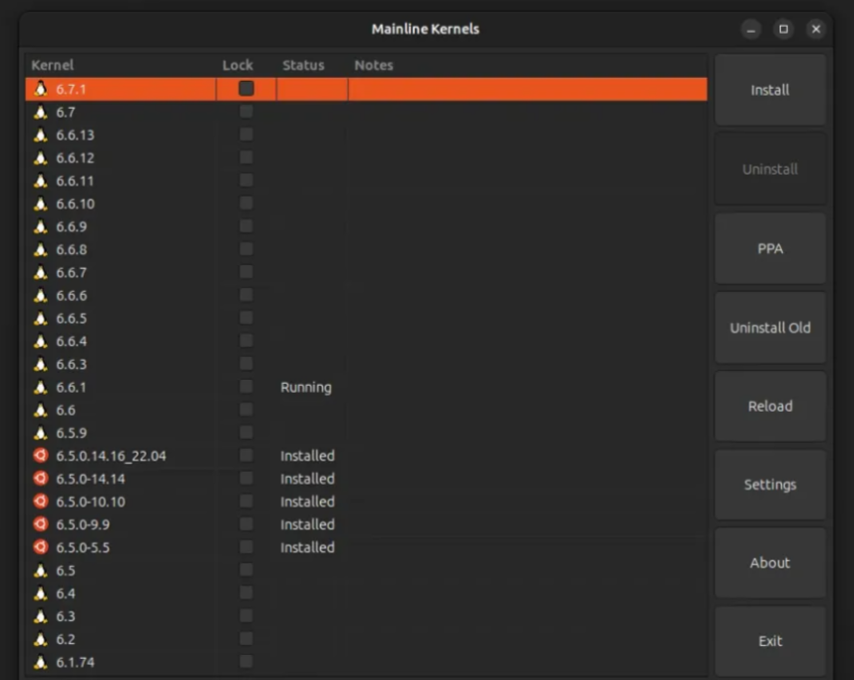
Task: Enable the lock checkbox for kernel 6.3
Action: (246, 616)
